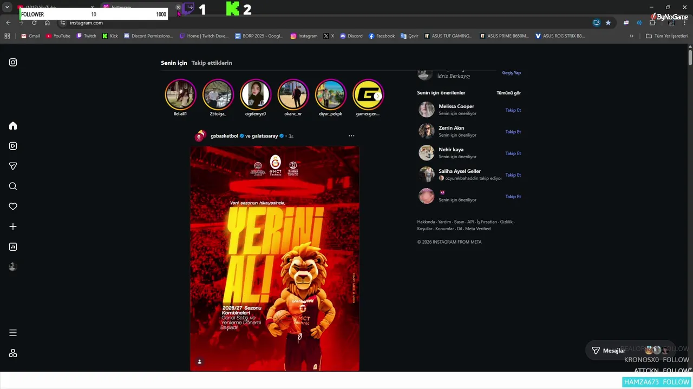Viewport: 693px width, 389px height.
Task: Open the dashboard chart icon in sidebar
Action: [13, 247]
